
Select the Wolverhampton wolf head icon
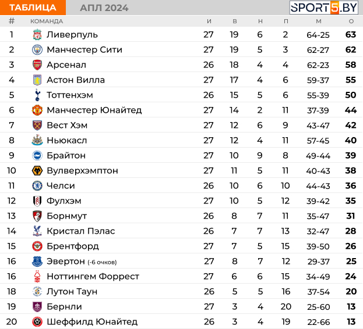(37, 171)
